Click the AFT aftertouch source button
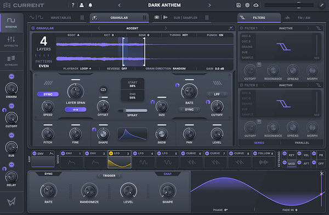 [x=306, y=164]
